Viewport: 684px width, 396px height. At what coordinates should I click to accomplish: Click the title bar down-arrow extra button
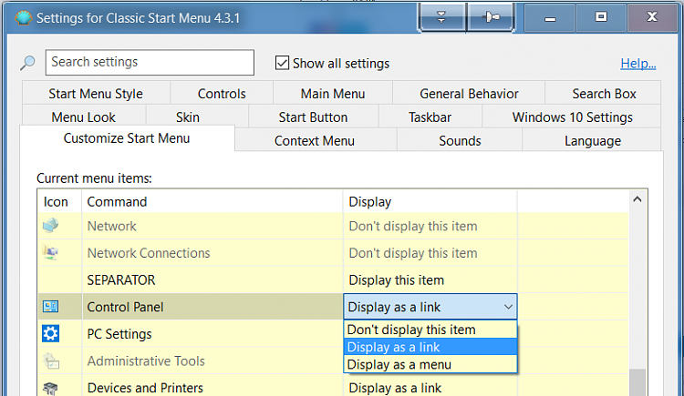point(441,17)
